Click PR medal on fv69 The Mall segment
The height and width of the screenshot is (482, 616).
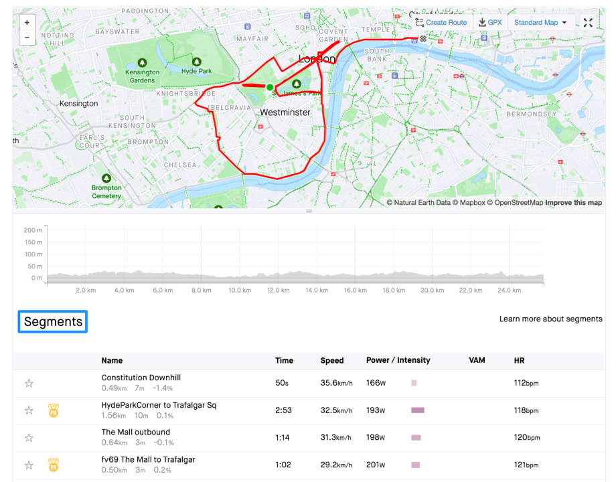point(54,465)
